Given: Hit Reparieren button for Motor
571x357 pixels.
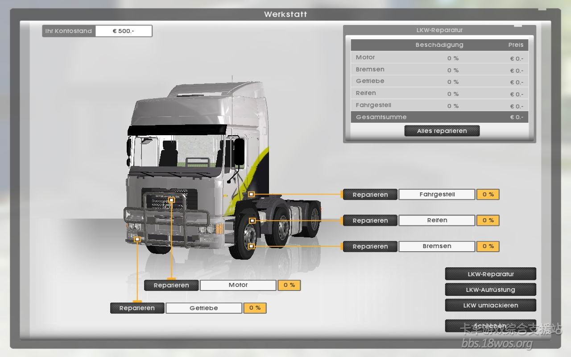Looking at the screenshot, I should click(x=171, y=285).
